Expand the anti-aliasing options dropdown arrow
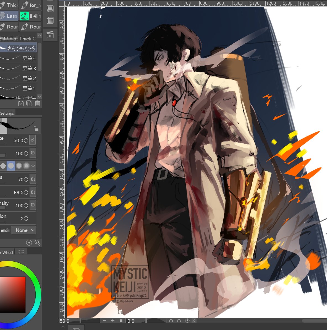The width and height of the screenshot is (327, 330). click(33, 166)
